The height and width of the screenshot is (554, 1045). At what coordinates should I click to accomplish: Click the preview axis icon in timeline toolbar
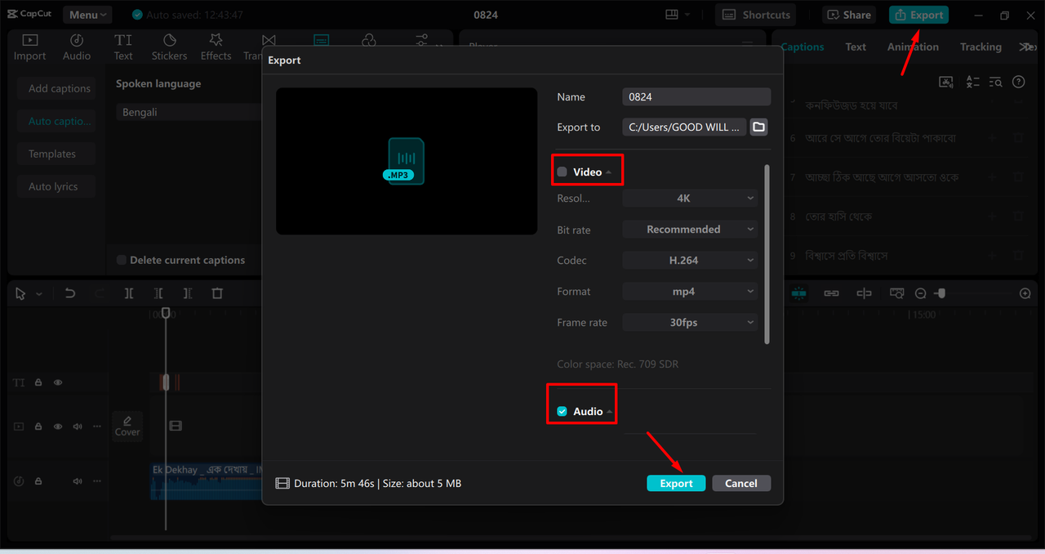click(x=864, y=293)
